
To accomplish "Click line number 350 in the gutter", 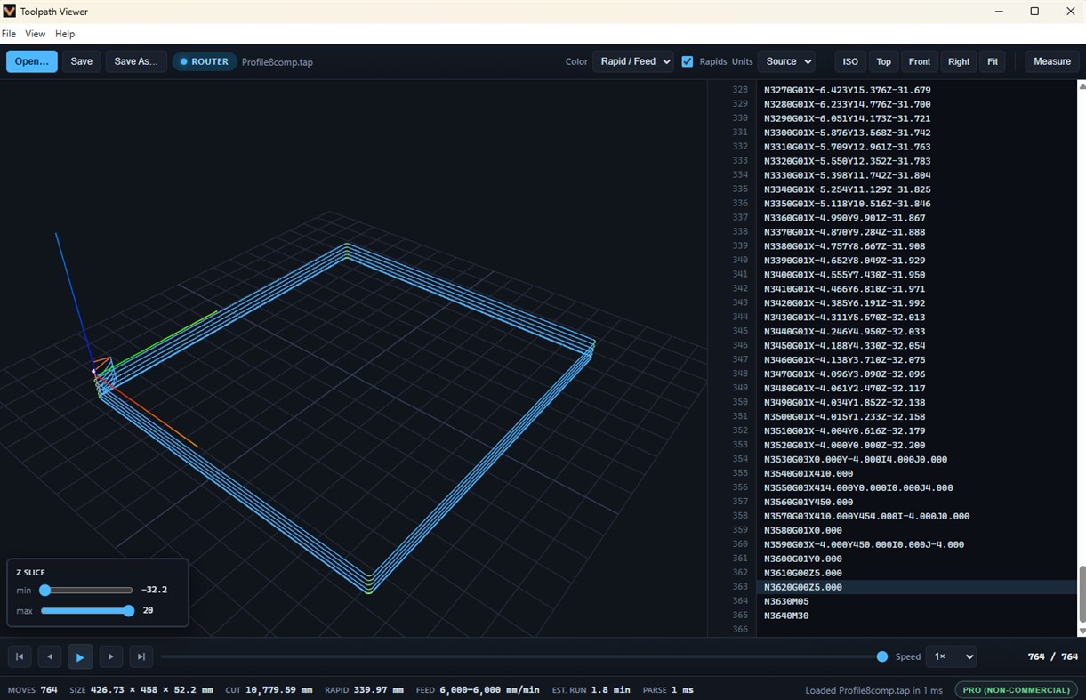I will click(x=739, y=402).
